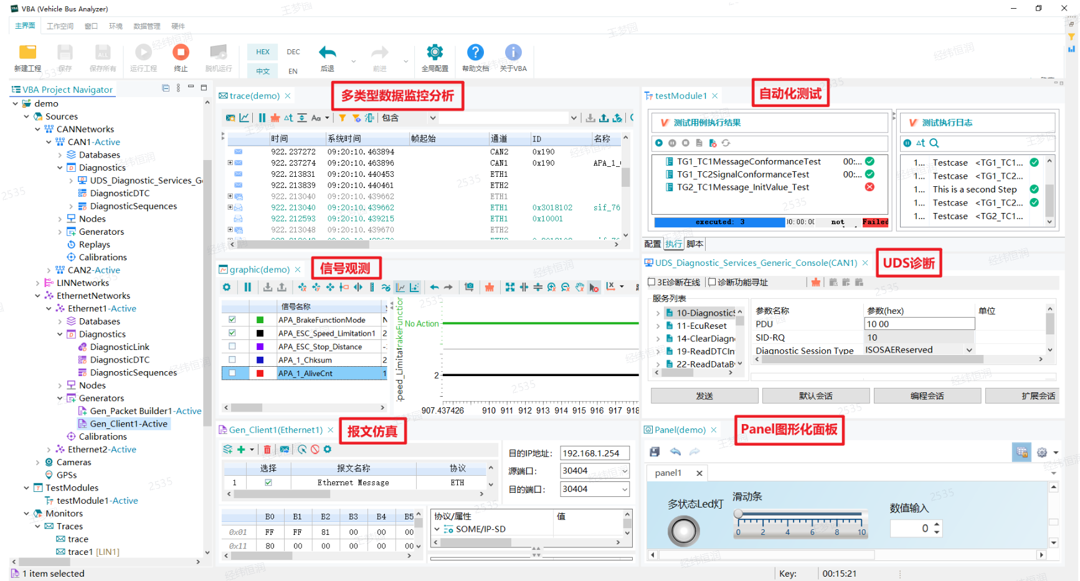Click the 滑动条 slider track
Image resolution: width=1080 pixels, height=581 pixels.
pyautogui.click(x=800, y=515)
